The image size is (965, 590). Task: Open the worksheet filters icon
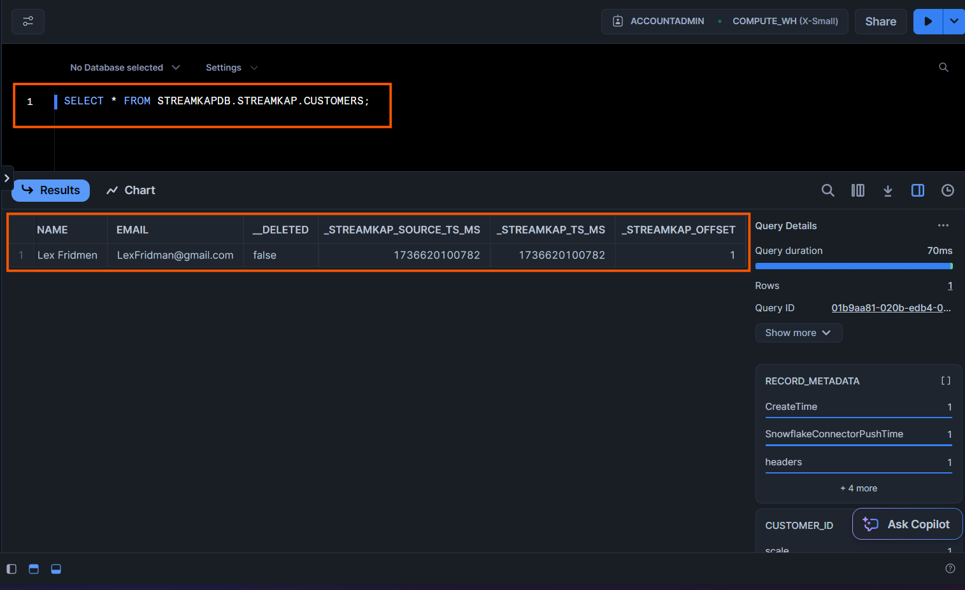coord(28,22)
